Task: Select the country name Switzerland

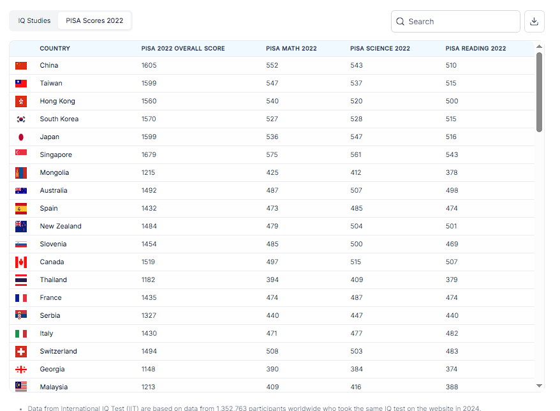Action: pyautogui.click(x=59, y=351)
